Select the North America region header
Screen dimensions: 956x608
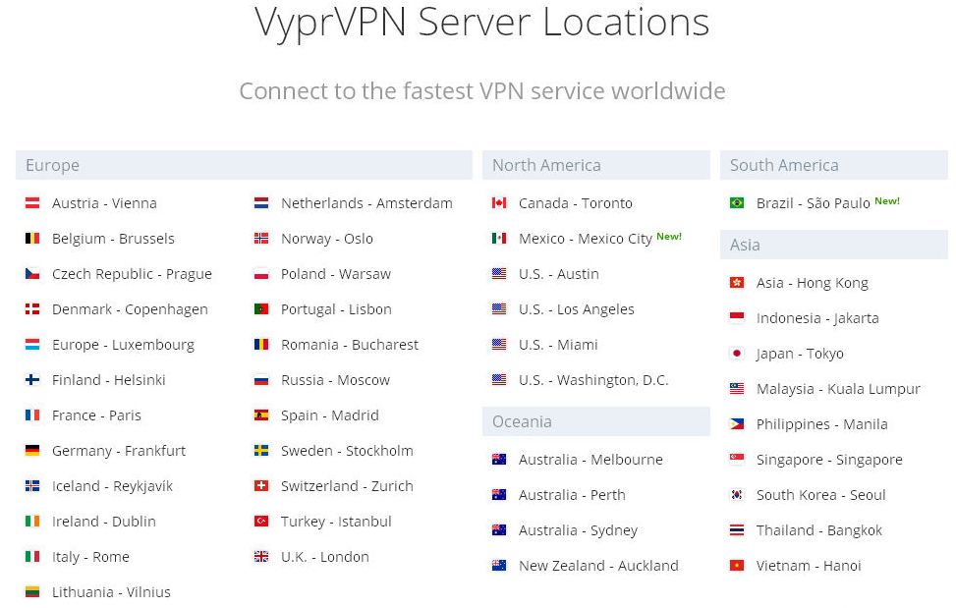click(596, 165)
